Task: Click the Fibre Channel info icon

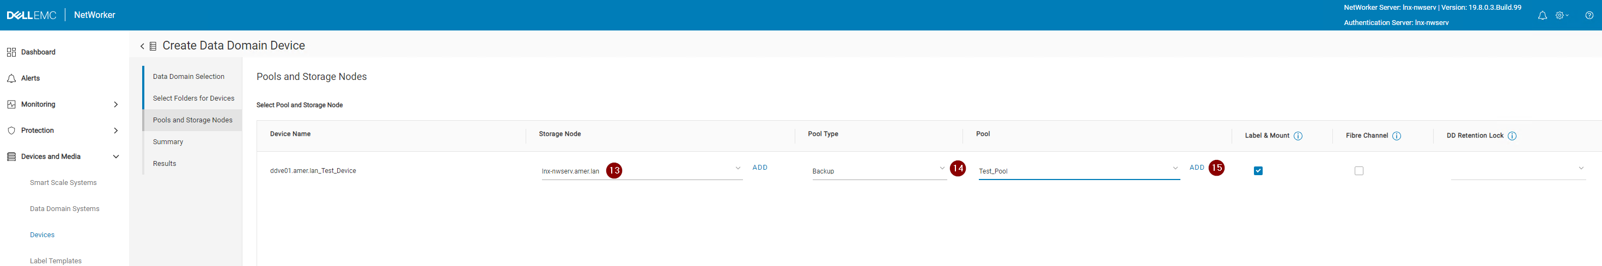Action: [1397, 136]
